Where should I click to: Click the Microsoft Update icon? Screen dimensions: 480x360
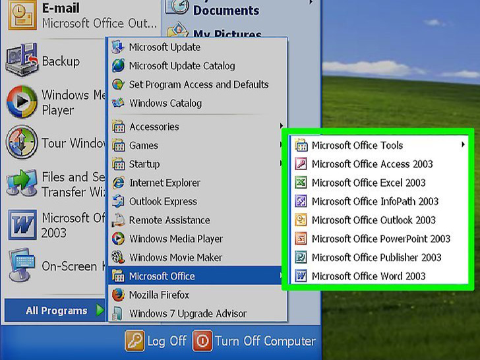[x=118, y=47]
